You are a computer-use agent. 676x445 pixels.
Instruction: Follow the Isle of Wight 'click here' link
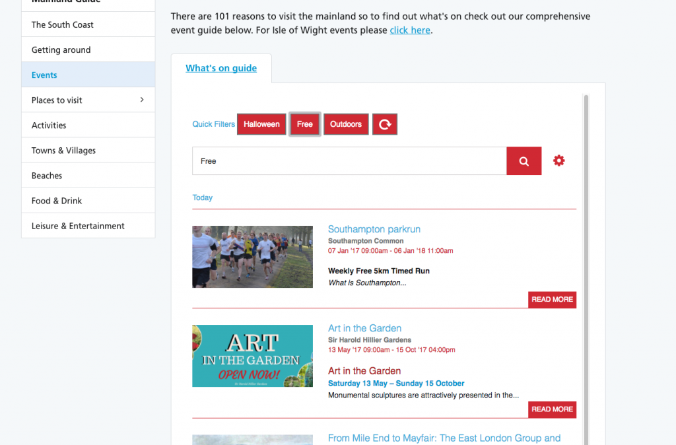[x=410, y=30]
